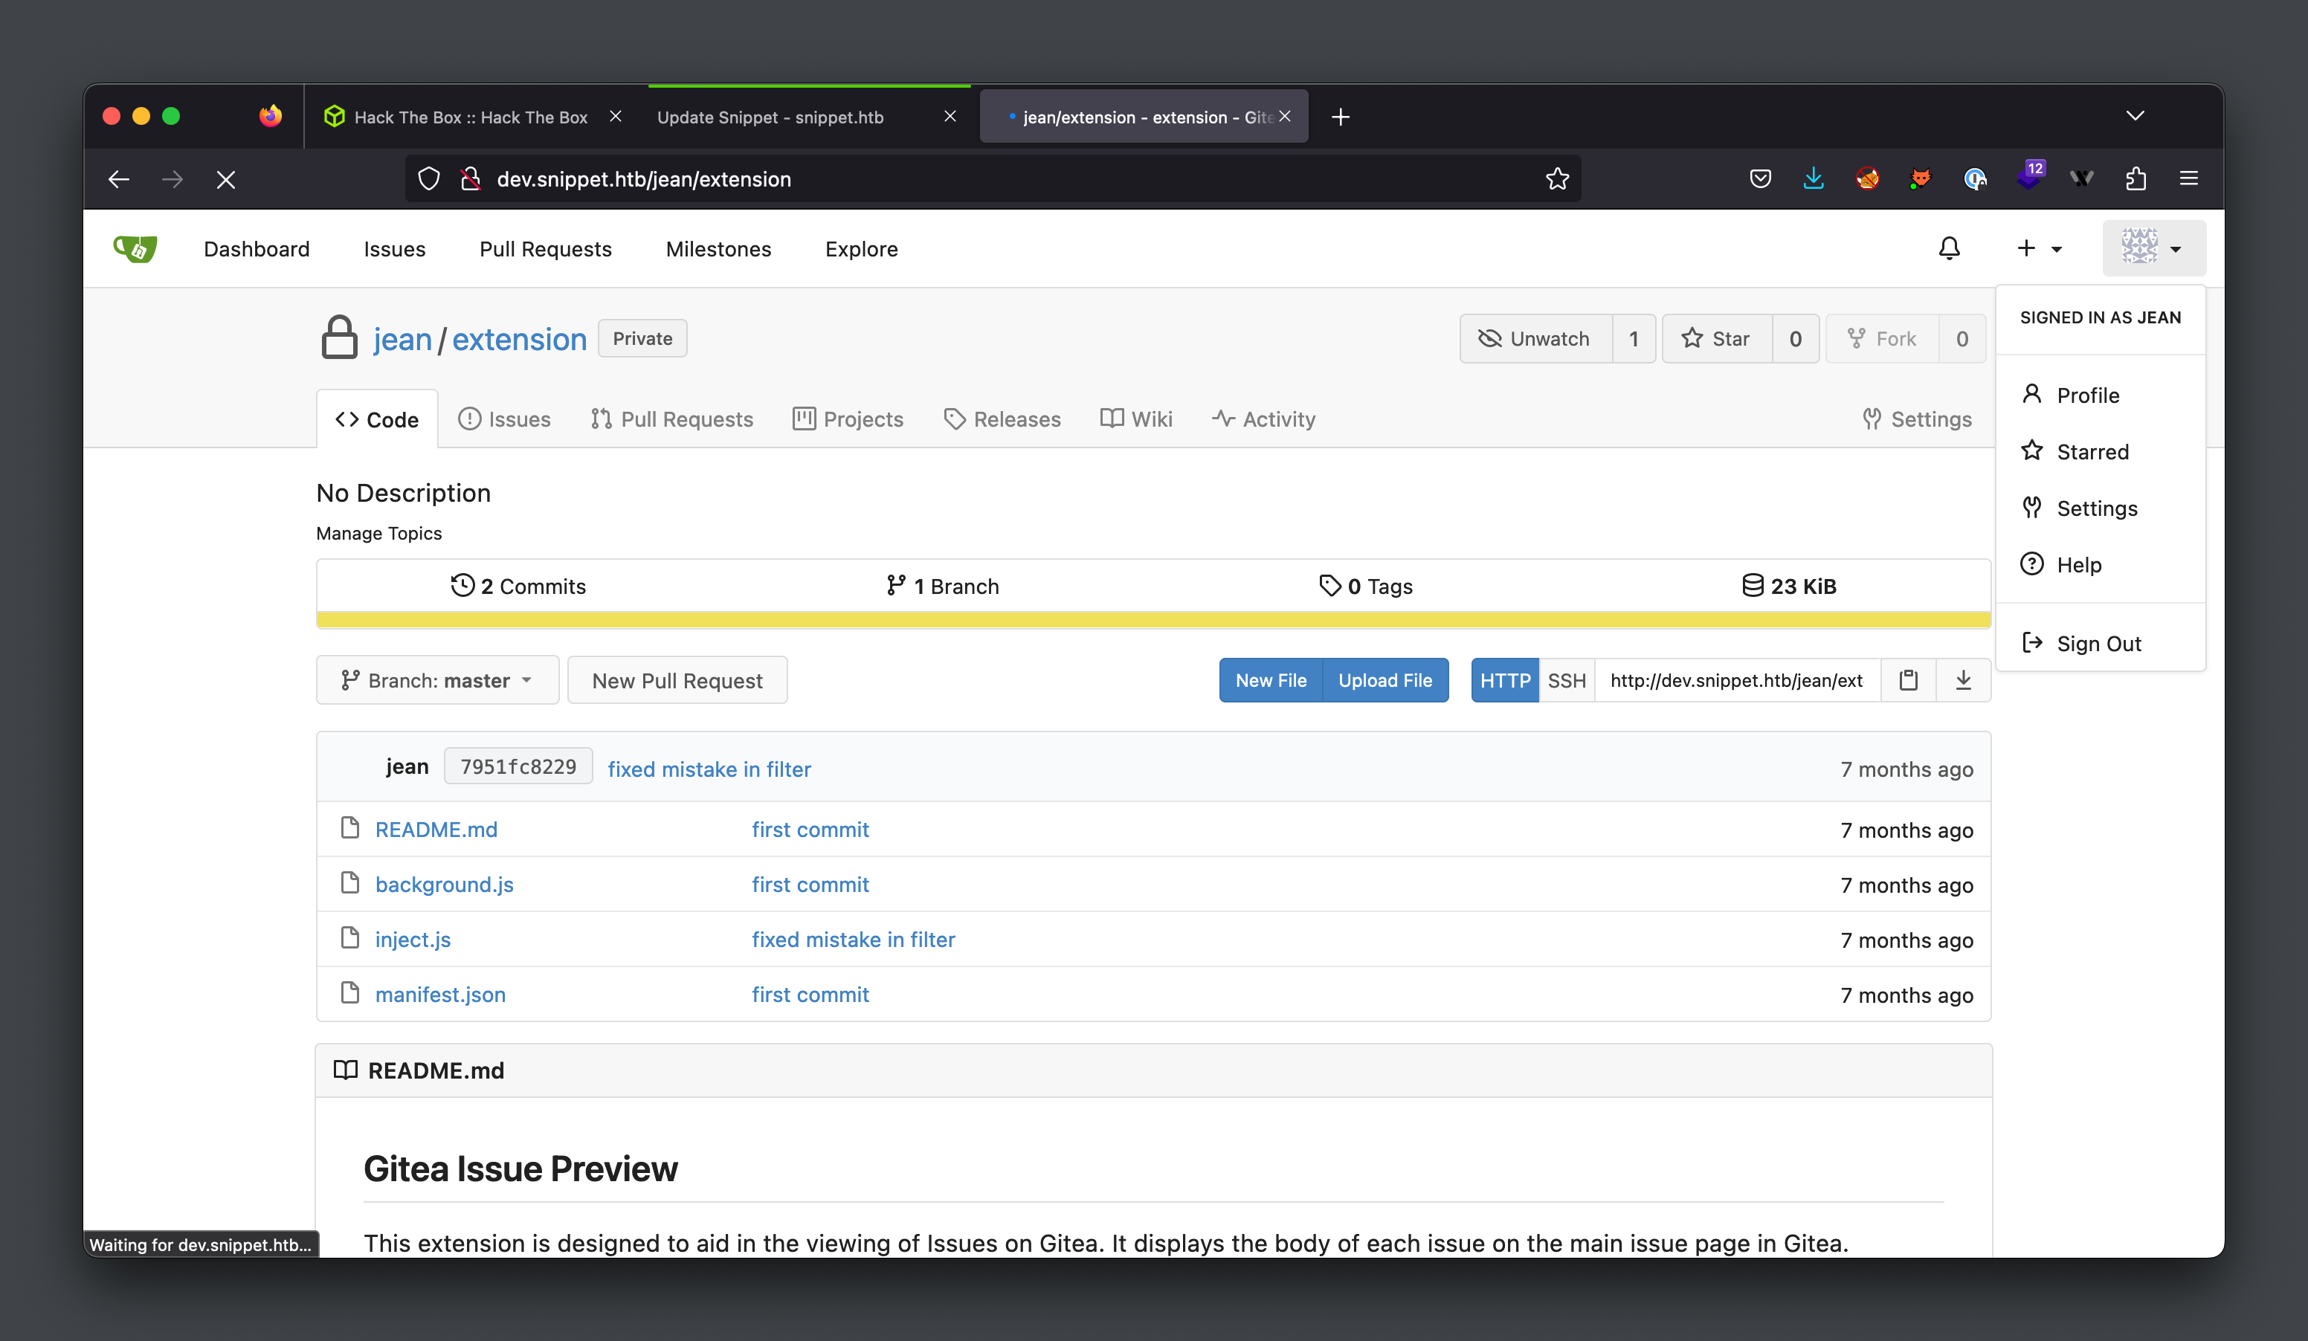Click the Issues navigation icon
Screen dimensions: 2308x1341
[x=394, y=248]
